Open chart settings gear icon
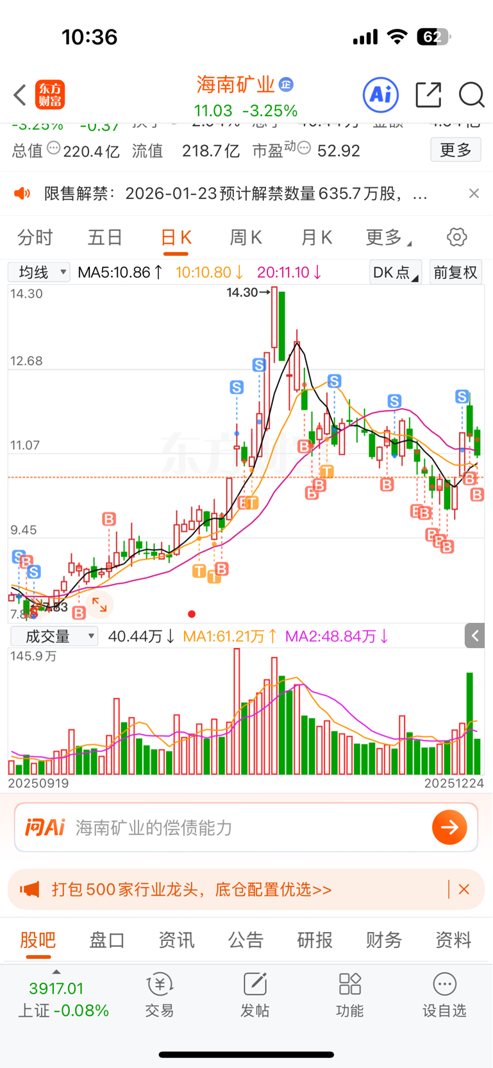Screen dimensions: 493x1068 click(456, 237)
